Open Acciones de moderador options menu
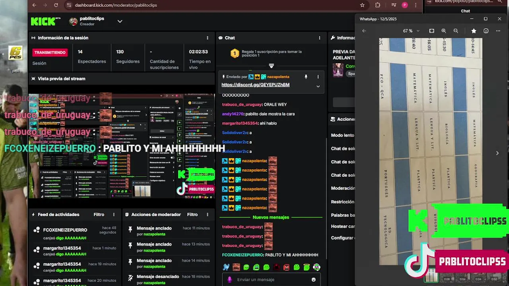This screenshot has height=286, width=509. [207, 214]
